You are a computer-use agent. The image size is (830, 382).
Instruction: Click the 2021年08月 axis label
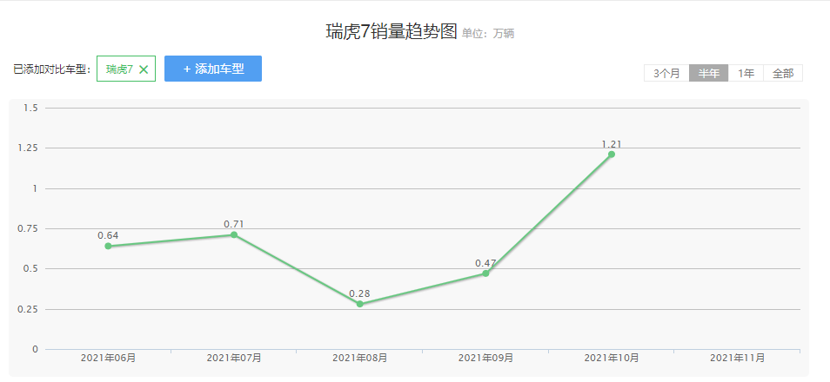[360, 359]
